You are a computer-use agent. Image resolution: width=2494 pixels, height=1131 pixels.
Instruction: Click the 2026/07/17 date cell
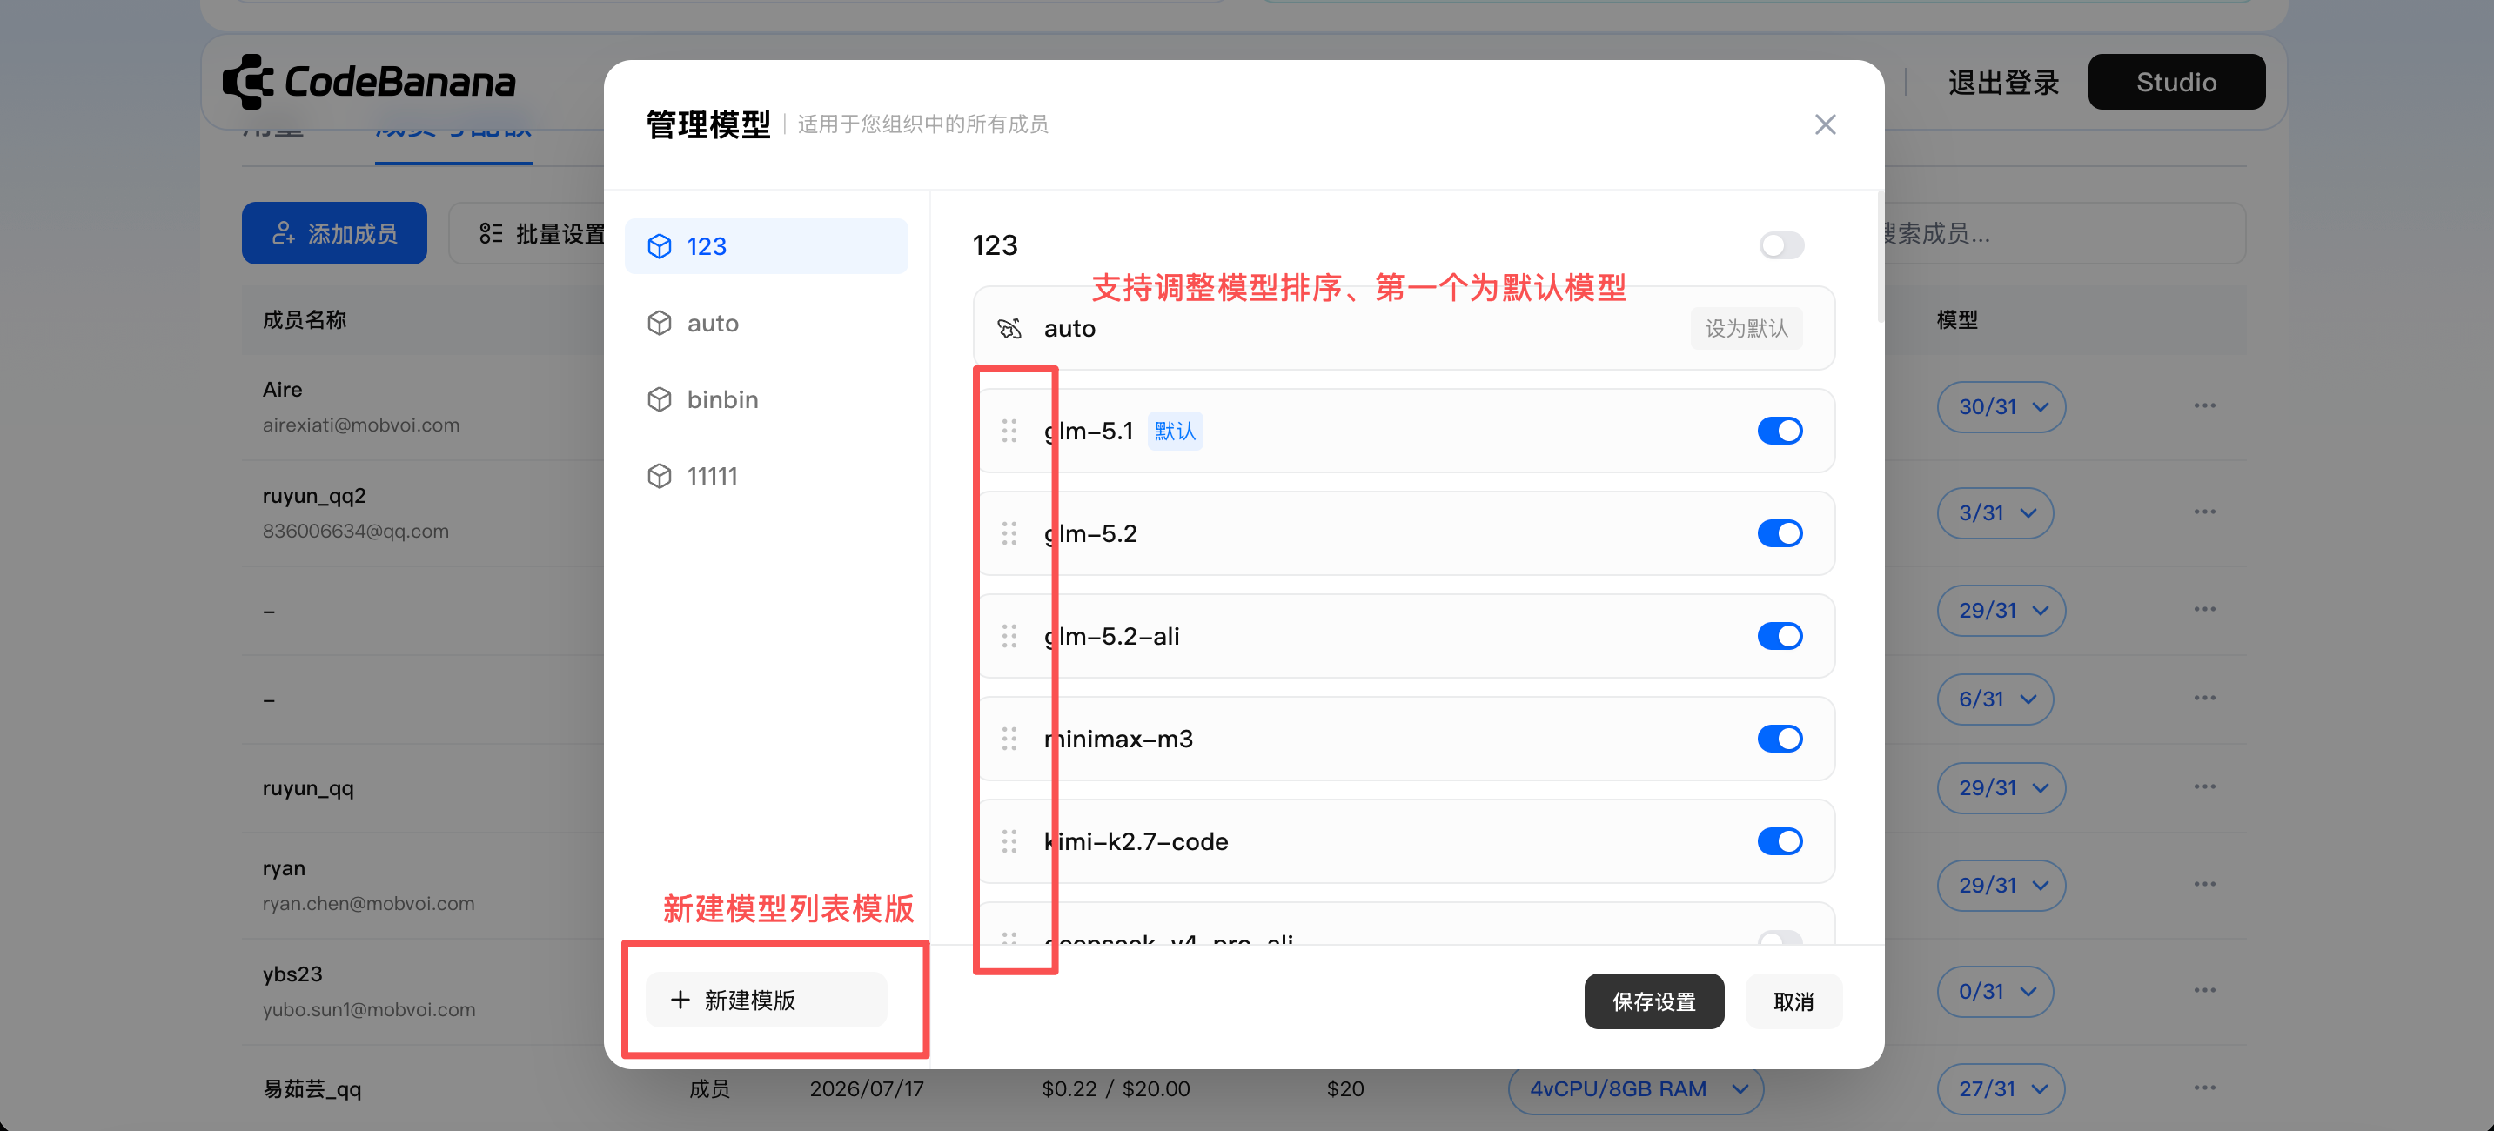click(x=867, y=1088)
